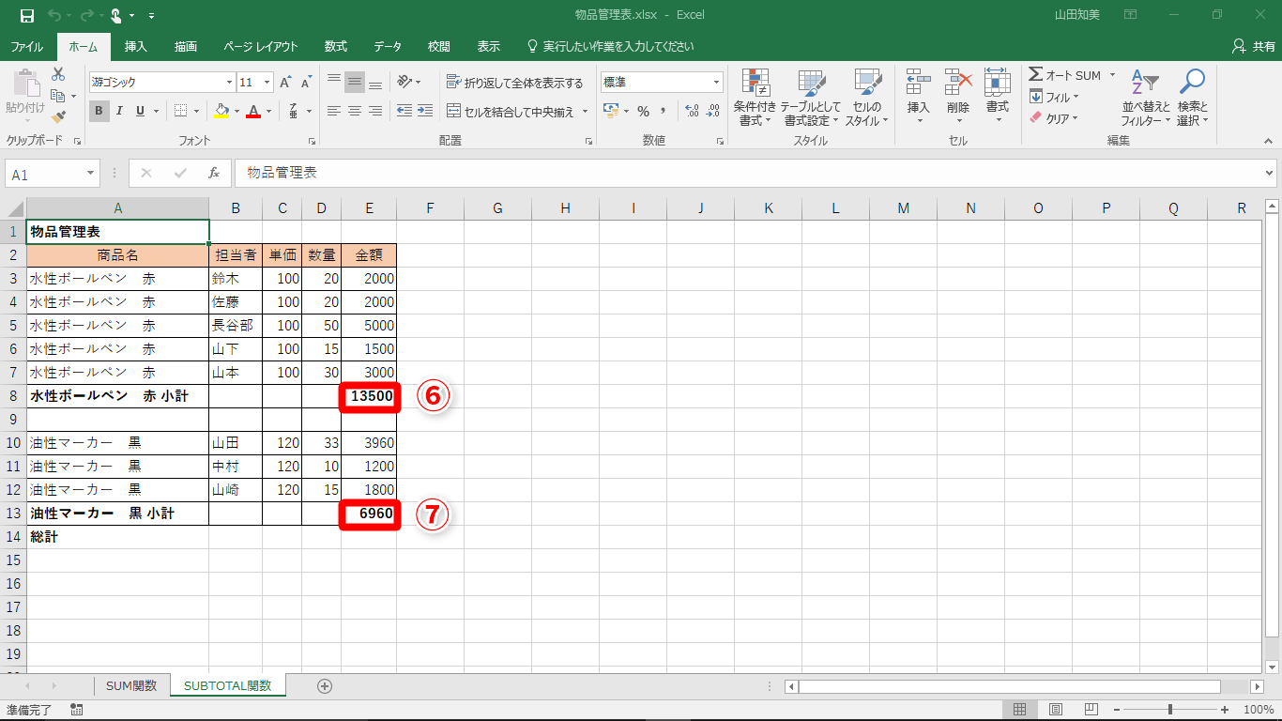Switch to Page Layout view icon

click(1056, 710)
